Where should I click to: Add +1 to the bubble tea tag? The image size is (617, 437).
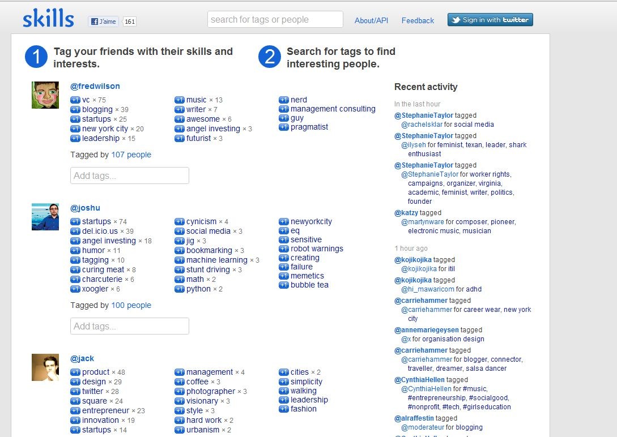284,285
